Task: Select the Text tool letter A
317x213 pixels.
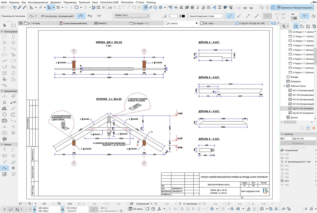Action: [4, 103]
